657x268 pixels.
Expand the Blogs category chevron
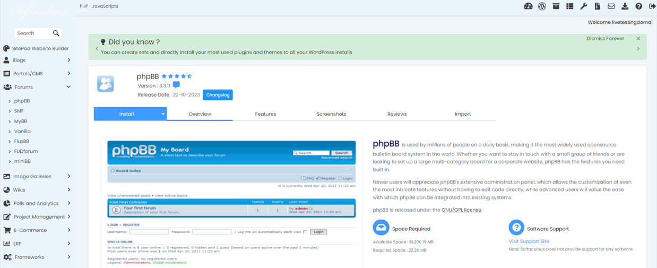68,60
